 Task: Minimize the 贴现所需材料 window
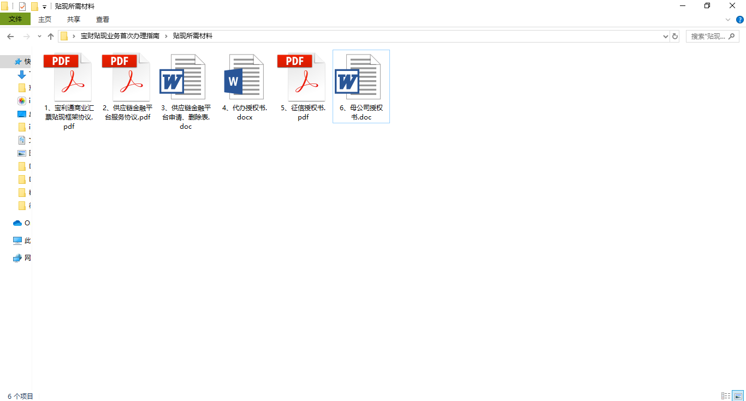pos(683,6)
